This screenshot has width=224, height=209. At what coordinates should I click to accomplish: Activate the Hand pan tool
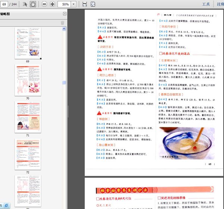pyautogui.click(x=33, y=4)
